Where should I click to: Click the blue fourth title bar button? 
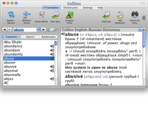[x=16, y=3]
